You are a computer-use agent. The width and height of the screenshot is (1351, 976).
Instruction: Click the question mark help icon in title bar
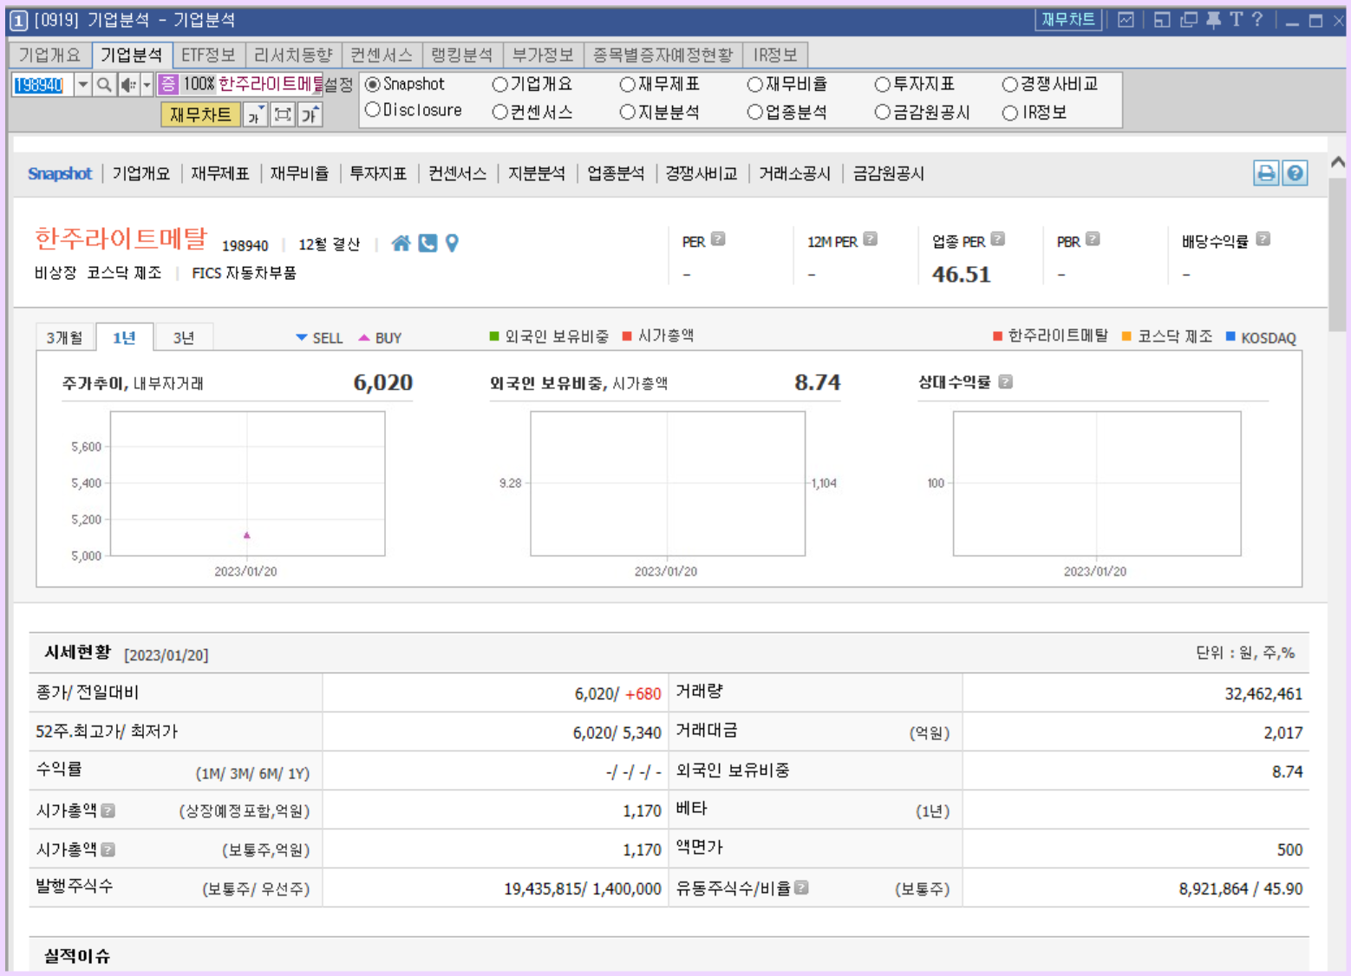1257,20
